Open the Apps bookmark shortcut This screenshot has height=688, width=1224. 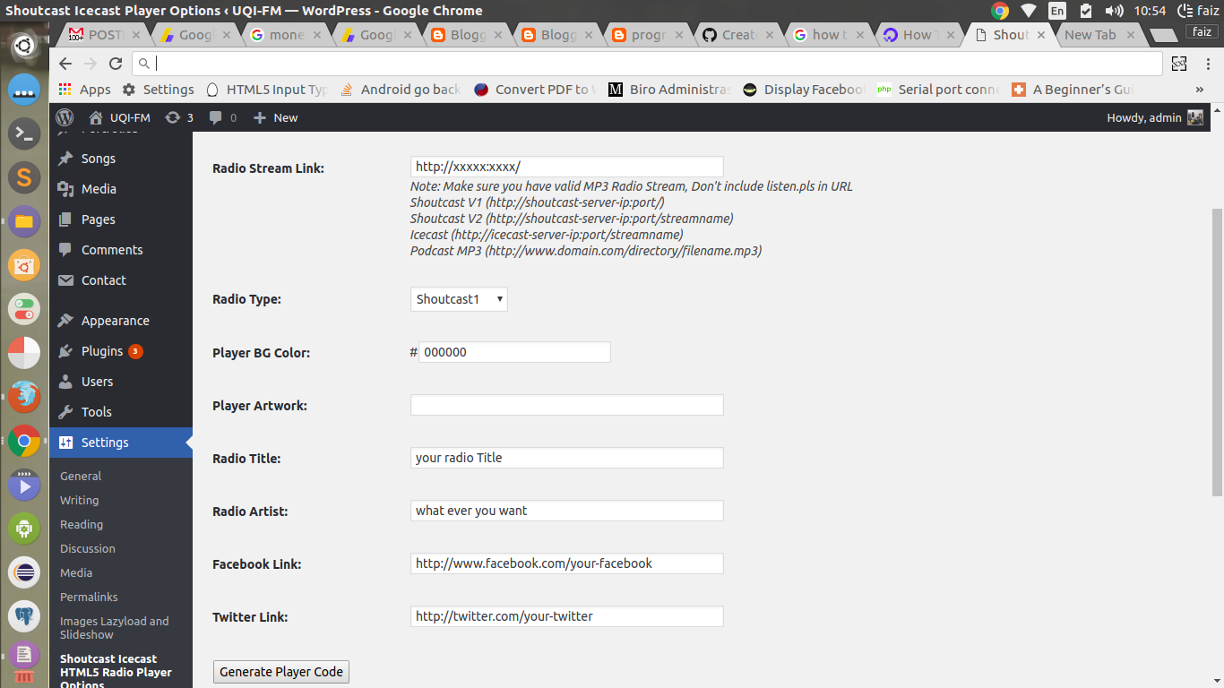pos(84,90)
